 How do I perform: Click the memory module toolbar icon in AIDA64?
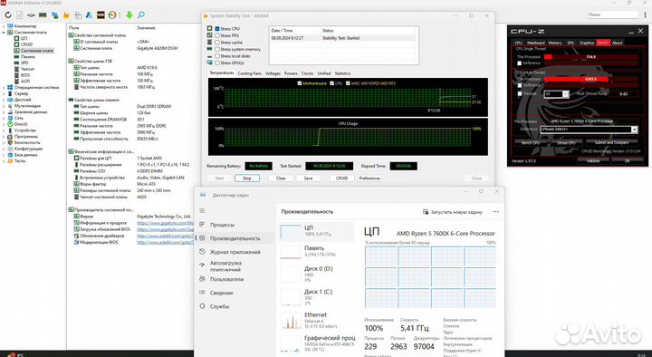coord(43,15)
